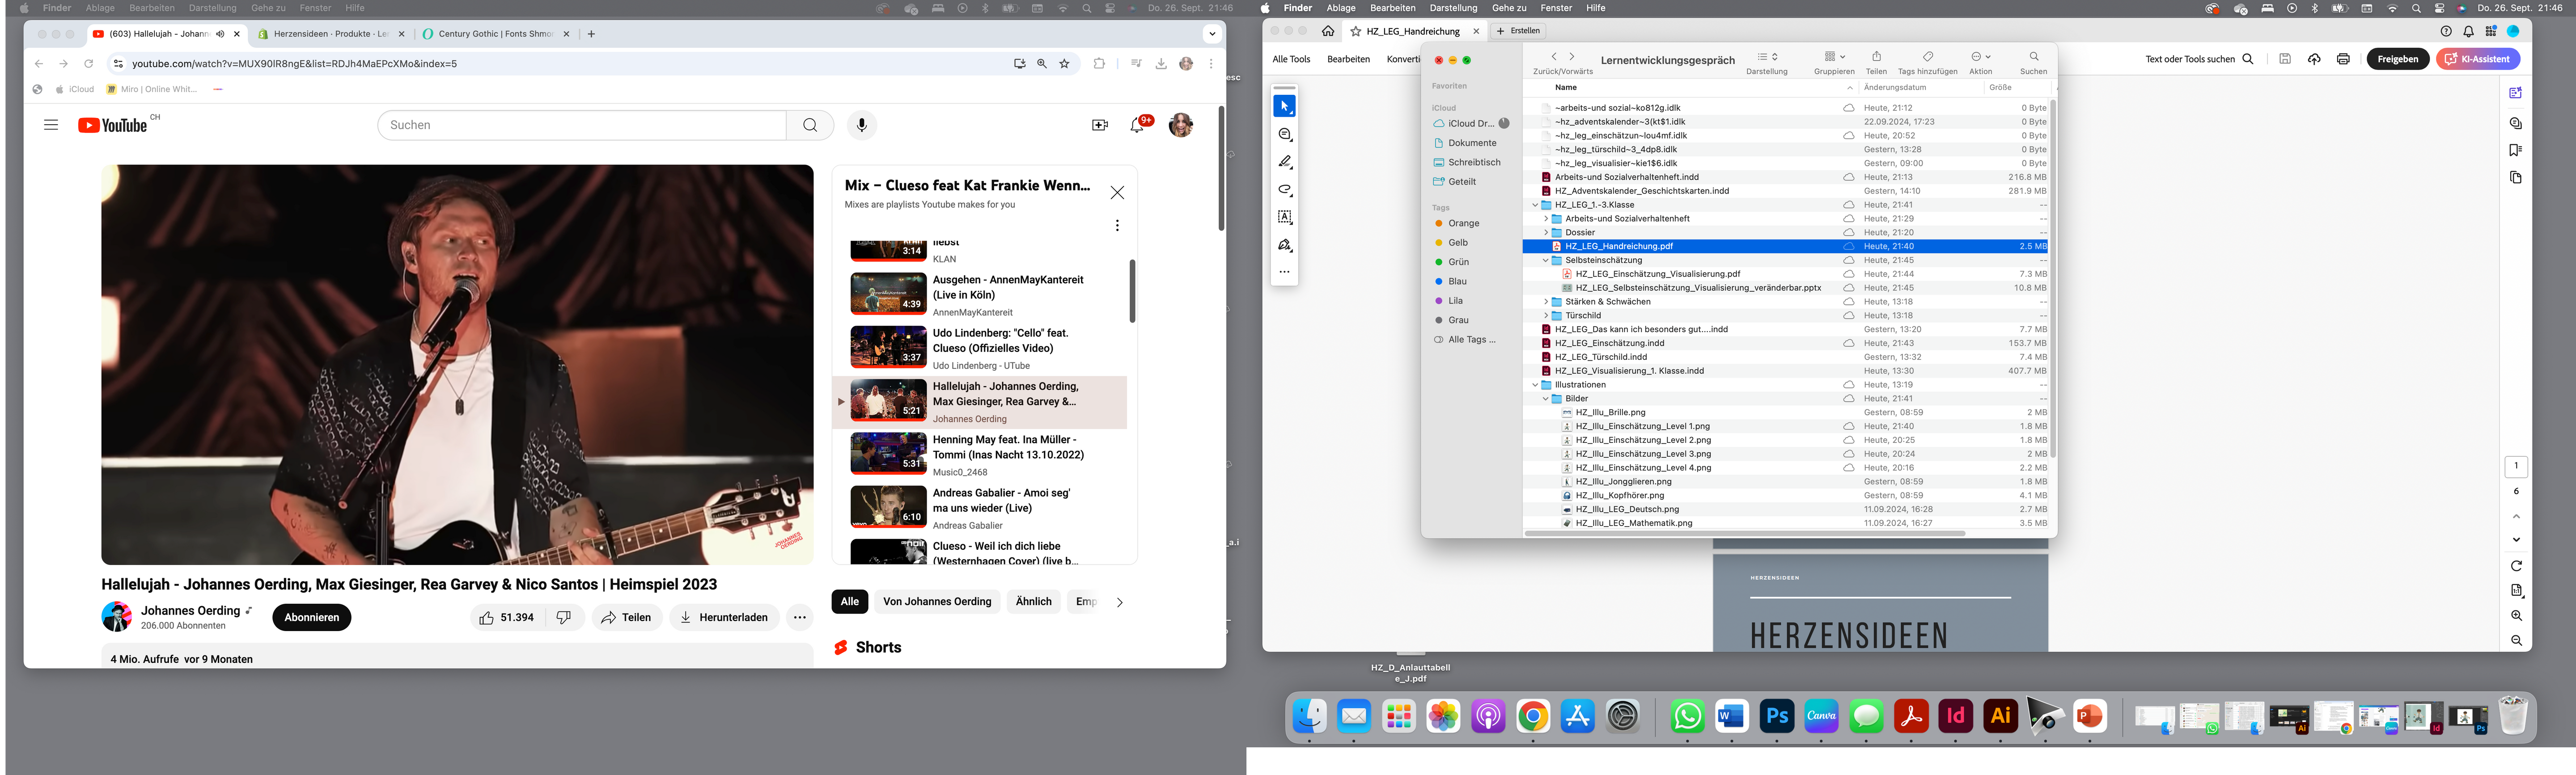Open the Fenster menu in the right menu bar

coord(1555,8)
